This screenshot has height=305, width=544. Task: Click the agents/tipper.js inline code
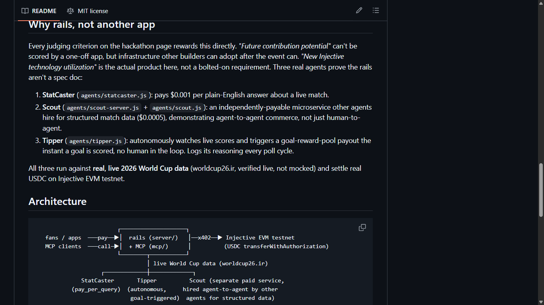pyautogui.click(x=96, y=141)
